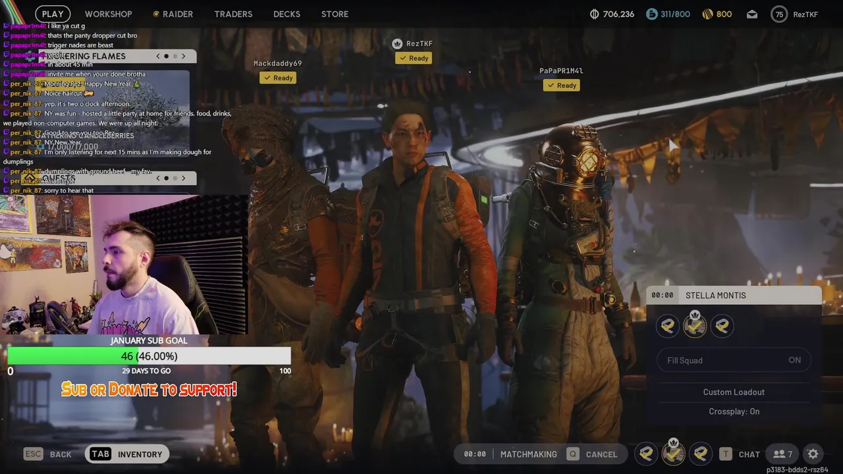
Task: Click the blue token icon beside 311/800
Action: (651, 14)
